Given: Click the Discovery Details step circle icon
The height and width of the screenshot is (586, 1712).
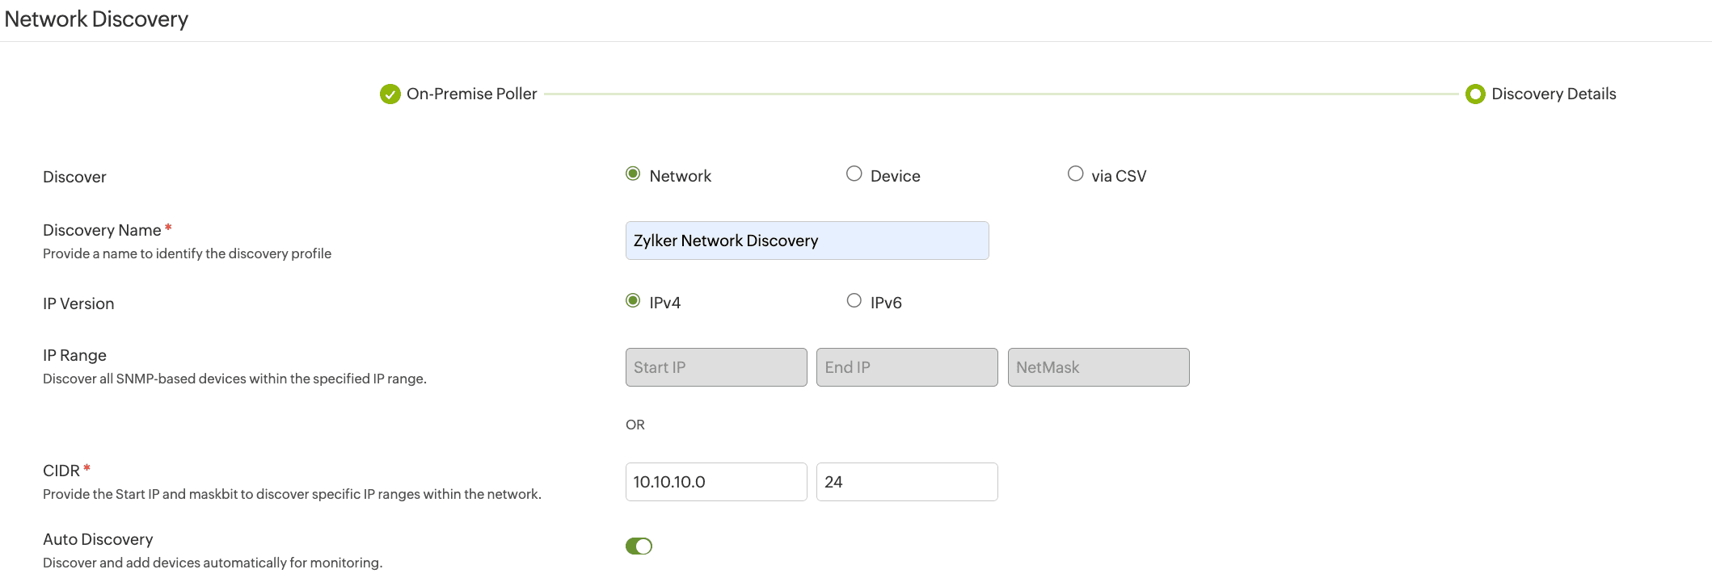Looking at the screenshot, I should click(x=1474, y=94).
